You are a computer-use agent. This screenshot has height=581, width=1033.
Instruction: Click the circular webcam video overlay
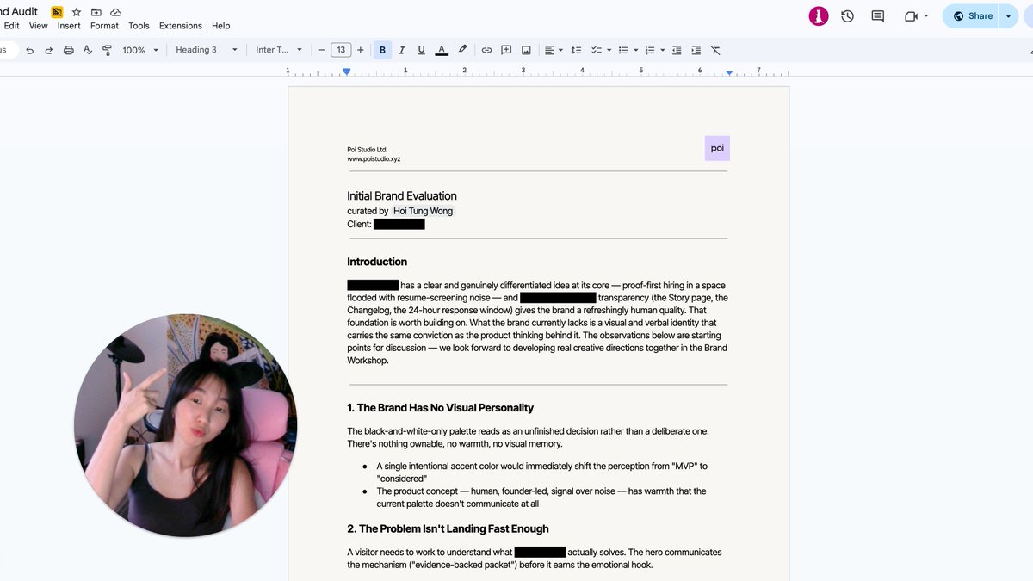185,426
